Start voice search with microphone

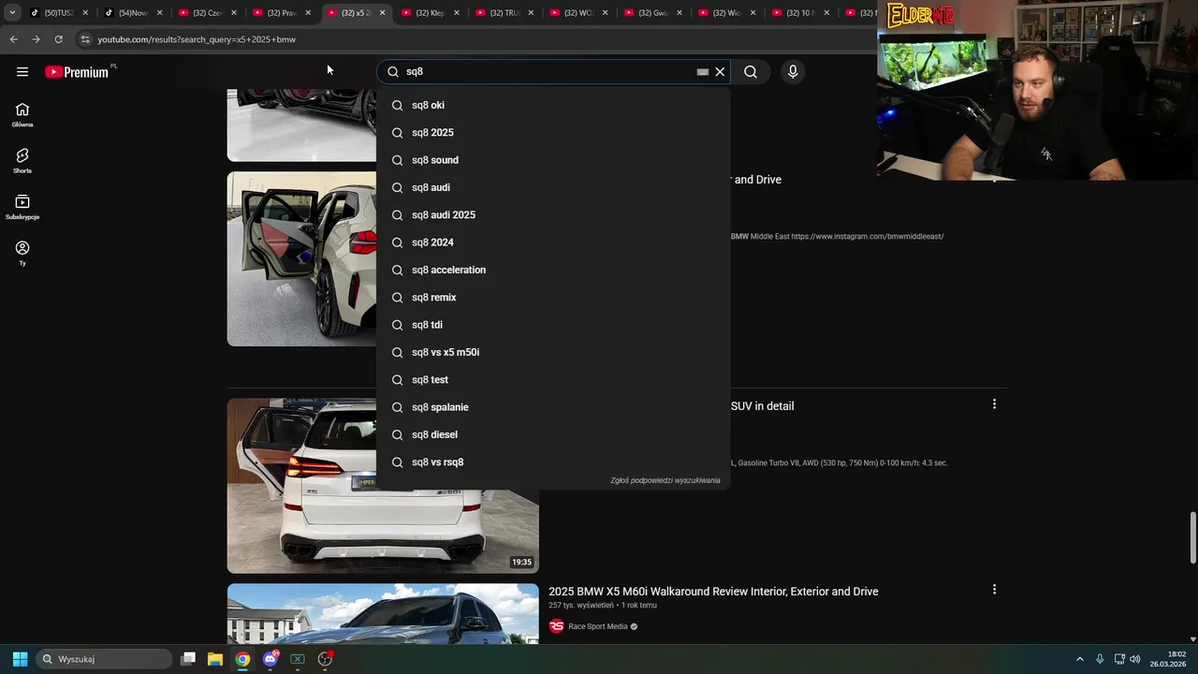(793, 72)
